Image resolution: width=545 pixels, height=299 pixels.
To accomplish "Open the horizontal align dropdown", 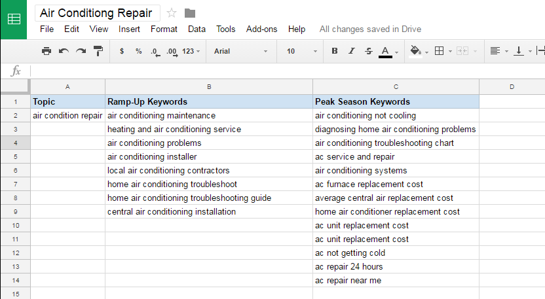I will pos(499,51).
